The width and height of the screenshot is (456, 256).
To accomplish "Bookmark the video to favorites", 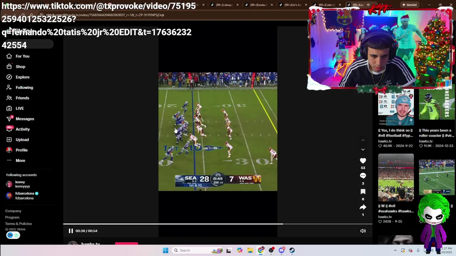I will (x=363, y=192).
